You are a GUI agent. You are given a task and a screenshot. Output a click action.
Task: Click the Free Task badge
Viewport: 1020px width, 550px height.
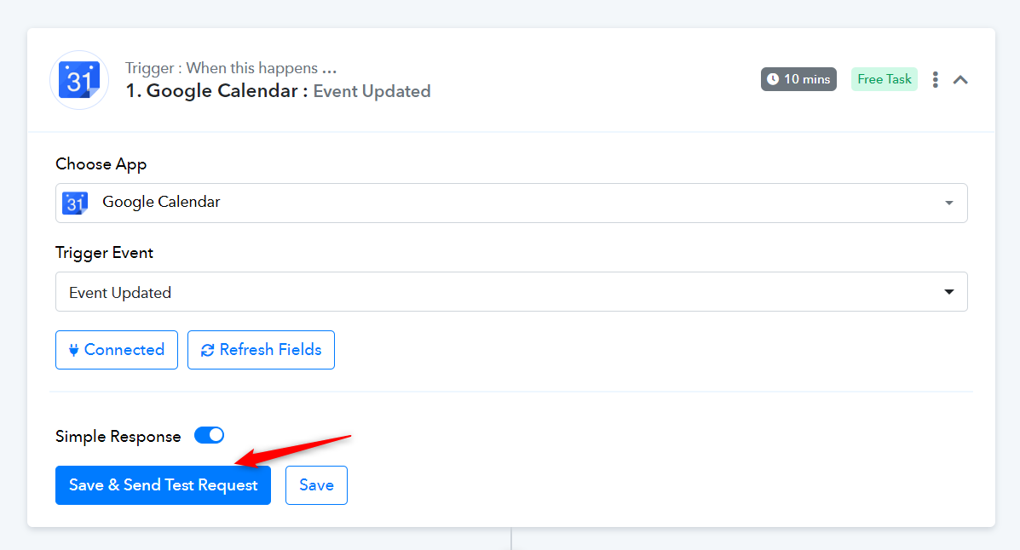tap(884, 79)
